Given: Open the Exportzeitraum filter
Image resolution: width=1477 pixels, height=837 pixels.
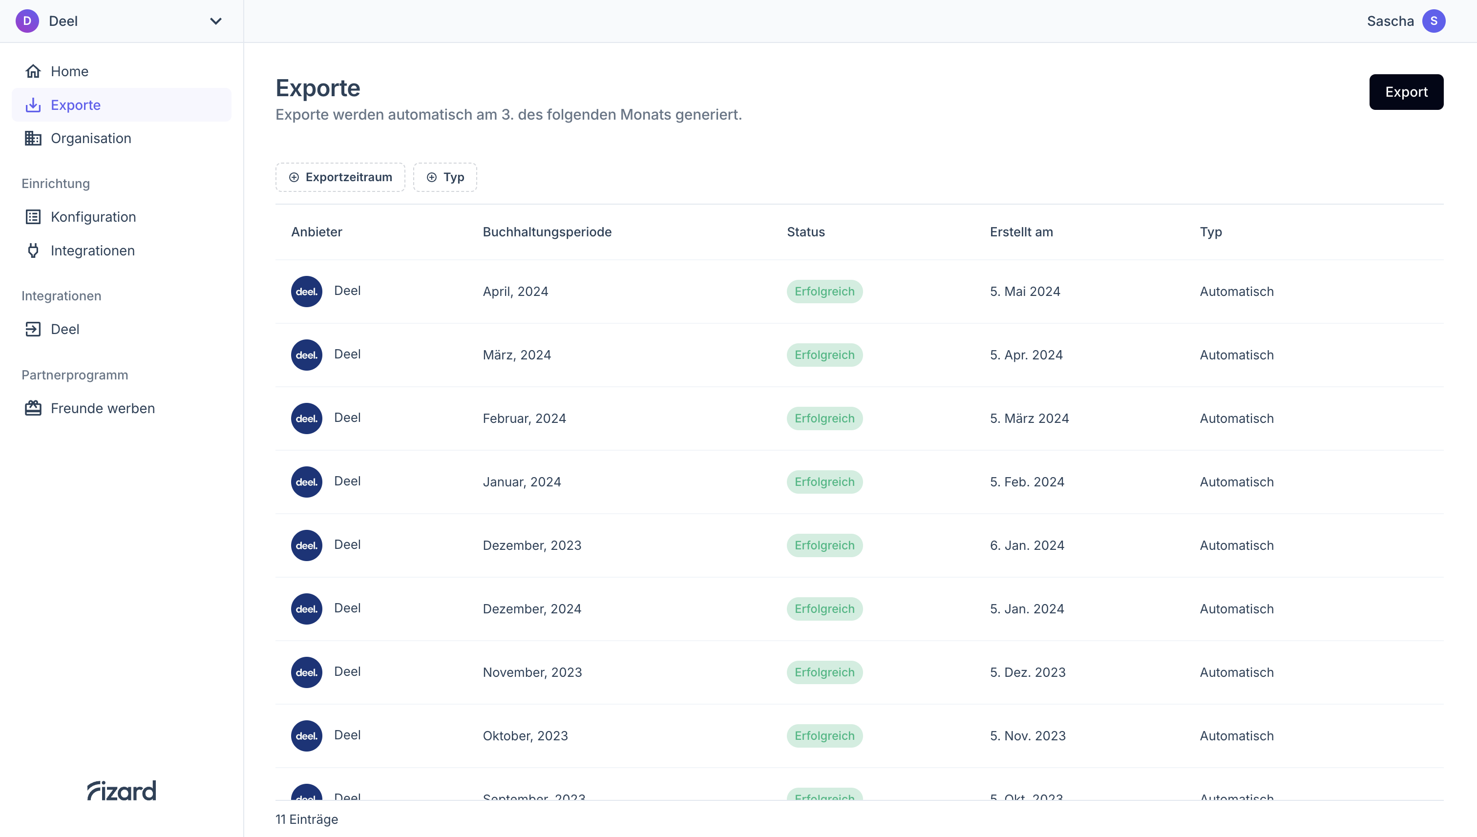Looking at the screenshot, I should tap(340, 177).
